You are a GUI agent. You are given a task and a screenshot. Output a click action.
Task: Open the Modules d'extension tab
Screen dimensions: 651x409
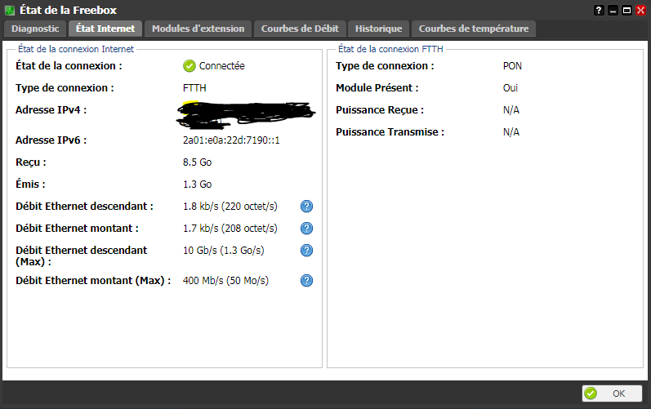pos(198,29)
